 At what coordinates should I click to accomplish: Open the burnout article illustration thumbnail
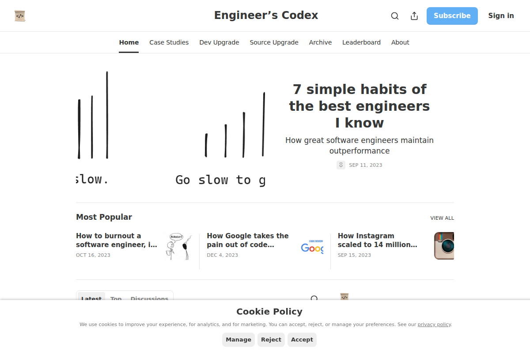click(179, 246)
